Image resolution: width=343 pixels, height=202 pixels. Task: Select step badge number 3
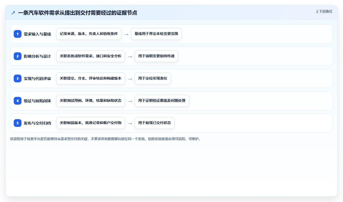click(x=18, y=78)
